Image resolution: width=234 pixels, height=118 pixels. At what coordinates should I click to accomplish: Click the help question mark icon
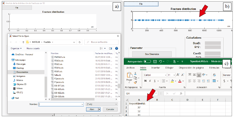pyautogui.click(x=116, y=48)
